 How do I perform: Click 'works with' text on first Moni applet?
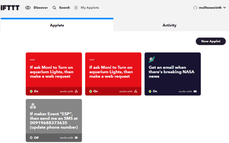tap(66, 91)
